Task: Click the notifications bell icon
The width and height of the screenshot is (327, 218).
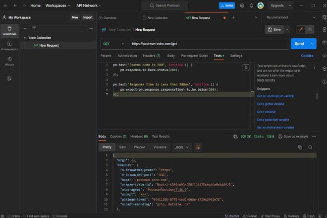Action: click(x=251, y=5)
